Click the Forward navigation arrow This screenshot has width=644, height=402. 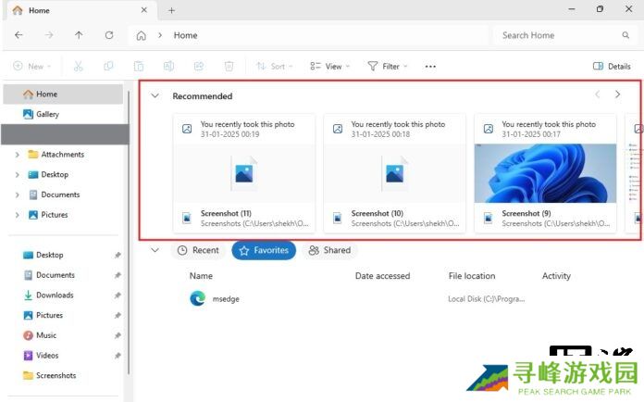(x=49, y=35)
